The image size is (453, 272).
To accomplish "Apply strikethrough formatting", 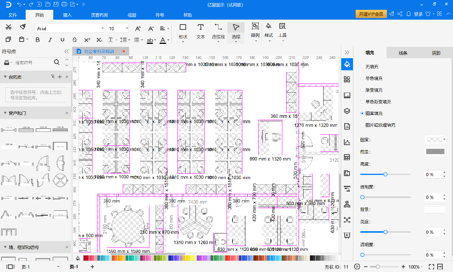I will pyautogui.click(x=75, y=40).
